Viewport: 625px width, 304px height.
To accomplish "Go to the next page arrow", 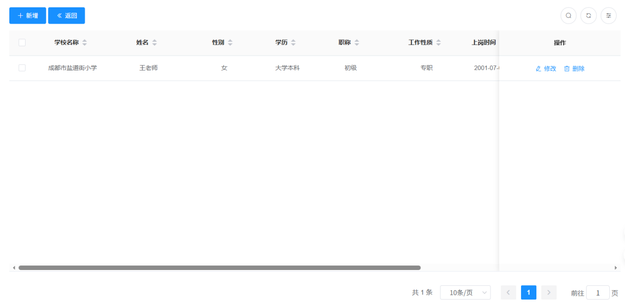I will point(549,293).
